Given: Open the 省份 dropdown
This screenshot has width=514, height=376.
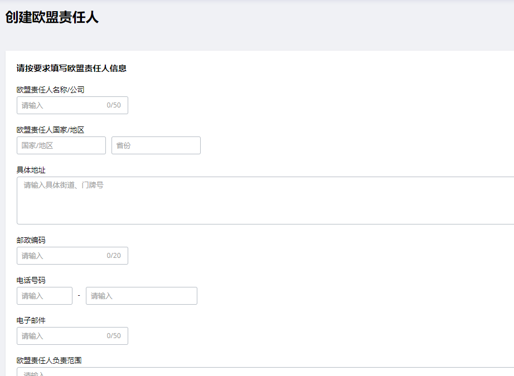Looking at the screenshot, I should (x=156, y=145).
